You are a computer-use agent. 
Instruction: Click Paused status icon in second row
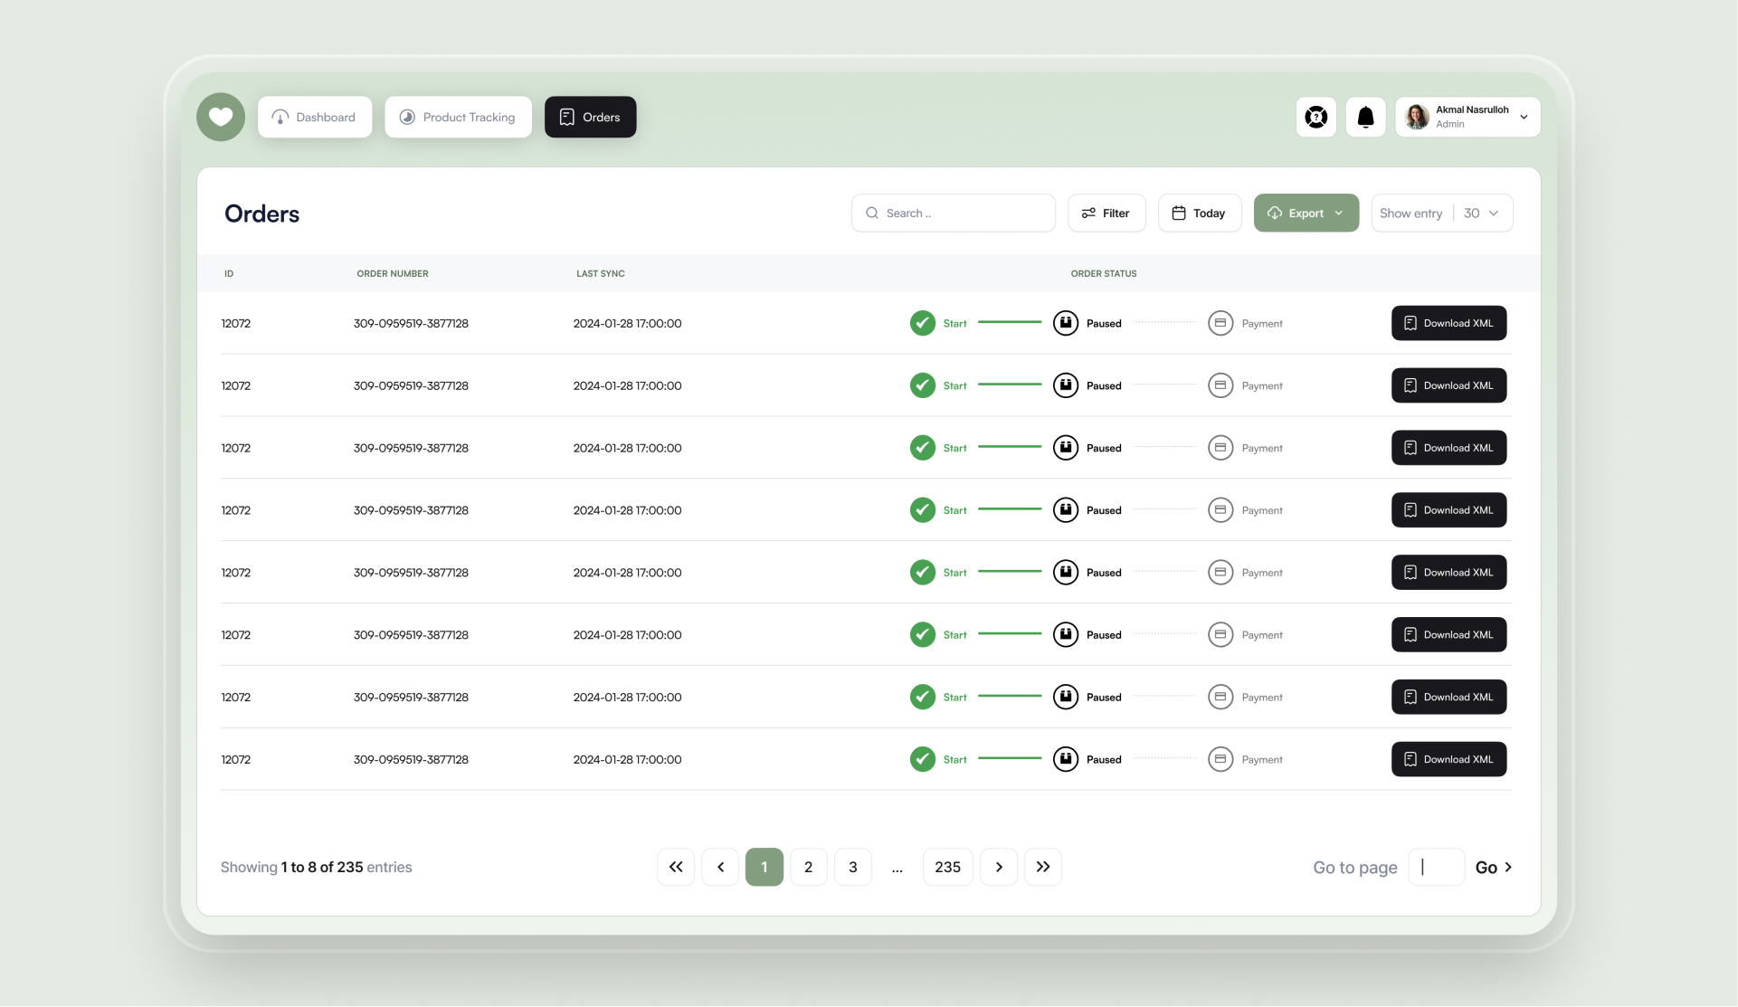coord(1065,385)
